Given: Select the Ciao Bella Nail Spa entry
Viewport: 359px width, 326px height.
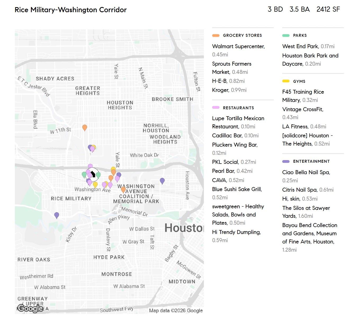Looking at the screenshot, I should pos(306,176).
